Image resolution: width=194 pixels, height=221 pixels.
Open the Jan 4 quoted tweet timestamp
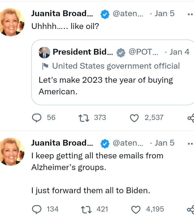[x=180, y=52]
